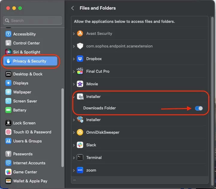Select the Wallpaper flower icon
Screen dimensions: 216x189
8,92
